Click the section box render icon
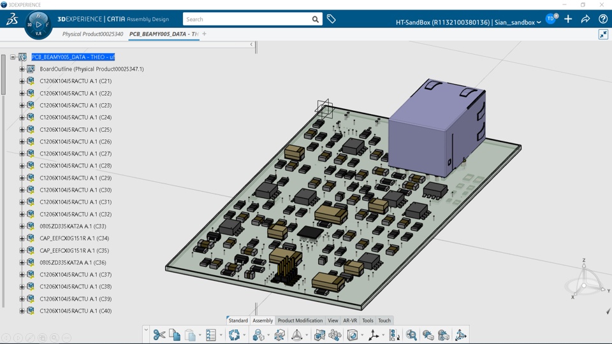612x344 pixels. [x=353, y=334]
